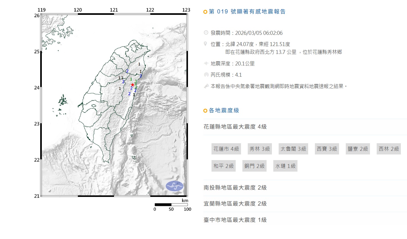Click the clock icon beside 發震時間

point(206,33)
